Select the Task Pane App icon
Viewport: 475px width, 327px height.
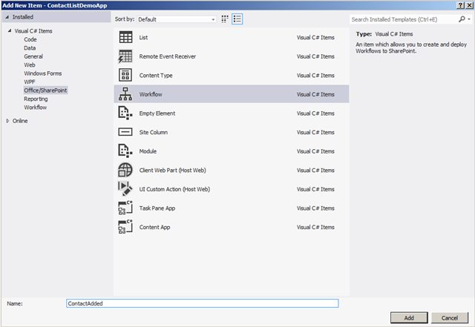click(125, 208)
